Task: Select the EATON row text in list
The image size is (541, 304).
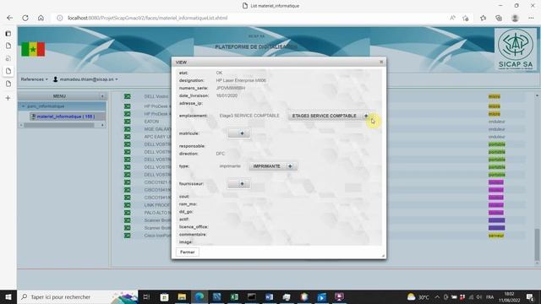Action: coord(152,122)
